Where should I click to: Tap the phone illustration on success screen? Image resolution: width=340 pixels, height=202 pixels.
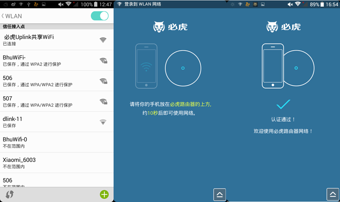[273, 66]
